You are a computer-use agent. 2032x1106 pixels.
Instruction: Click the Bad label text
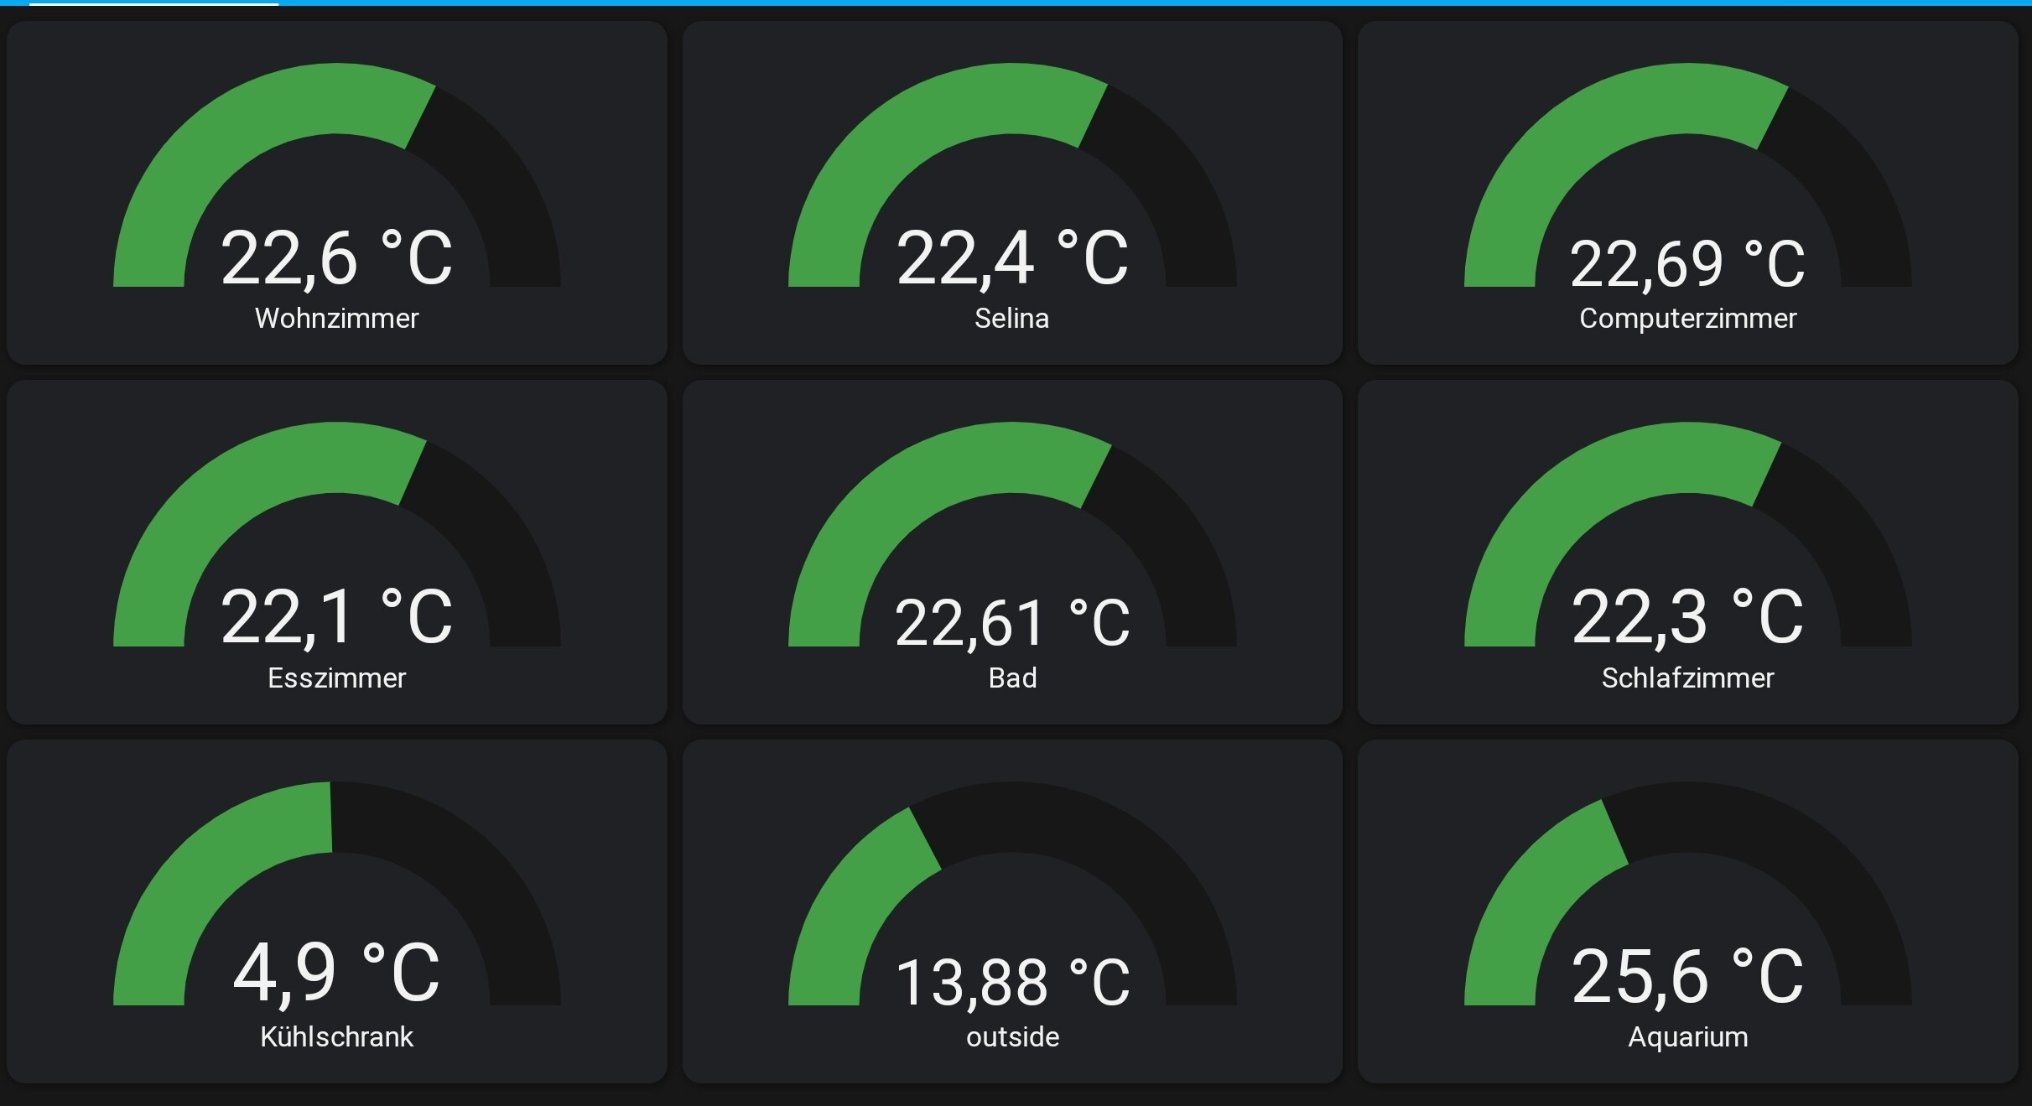pyautogui.click(x=1012, y=678)
